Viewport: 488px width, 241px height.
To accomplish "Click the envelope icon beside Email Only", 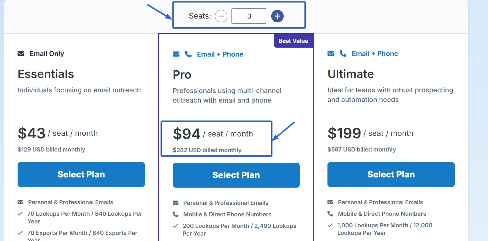I will pos(21,53).
